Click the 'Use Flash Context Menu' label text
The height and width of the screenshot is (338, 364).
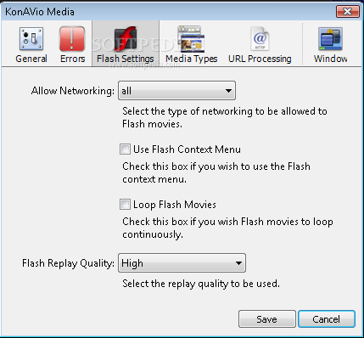tap(187, 149)
